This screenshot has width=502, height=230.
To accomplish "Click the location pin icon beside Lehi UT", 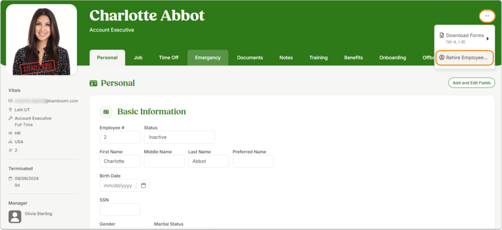I will click(x=11, y=109).
